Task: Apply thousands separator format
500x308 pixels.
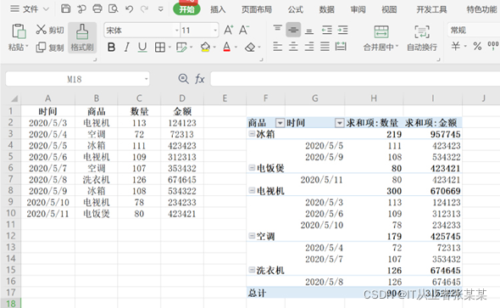Action: 493,46
